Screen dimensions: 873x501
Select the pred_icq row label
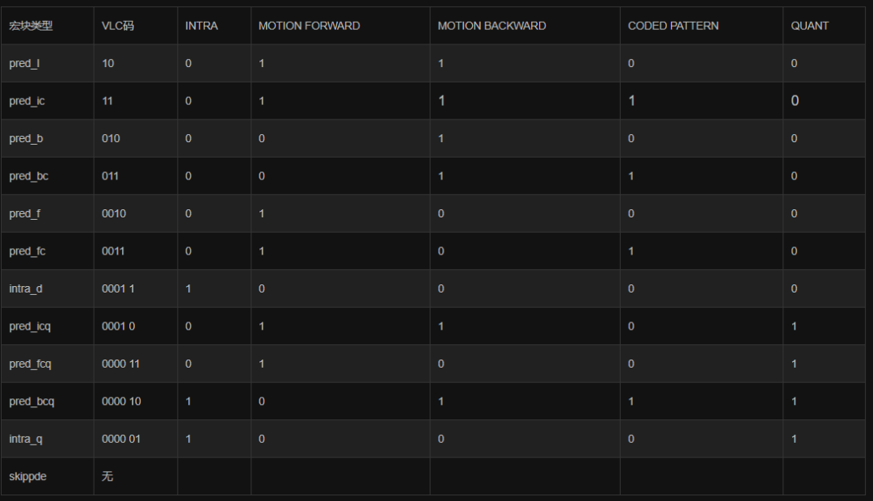coord(30,326)
